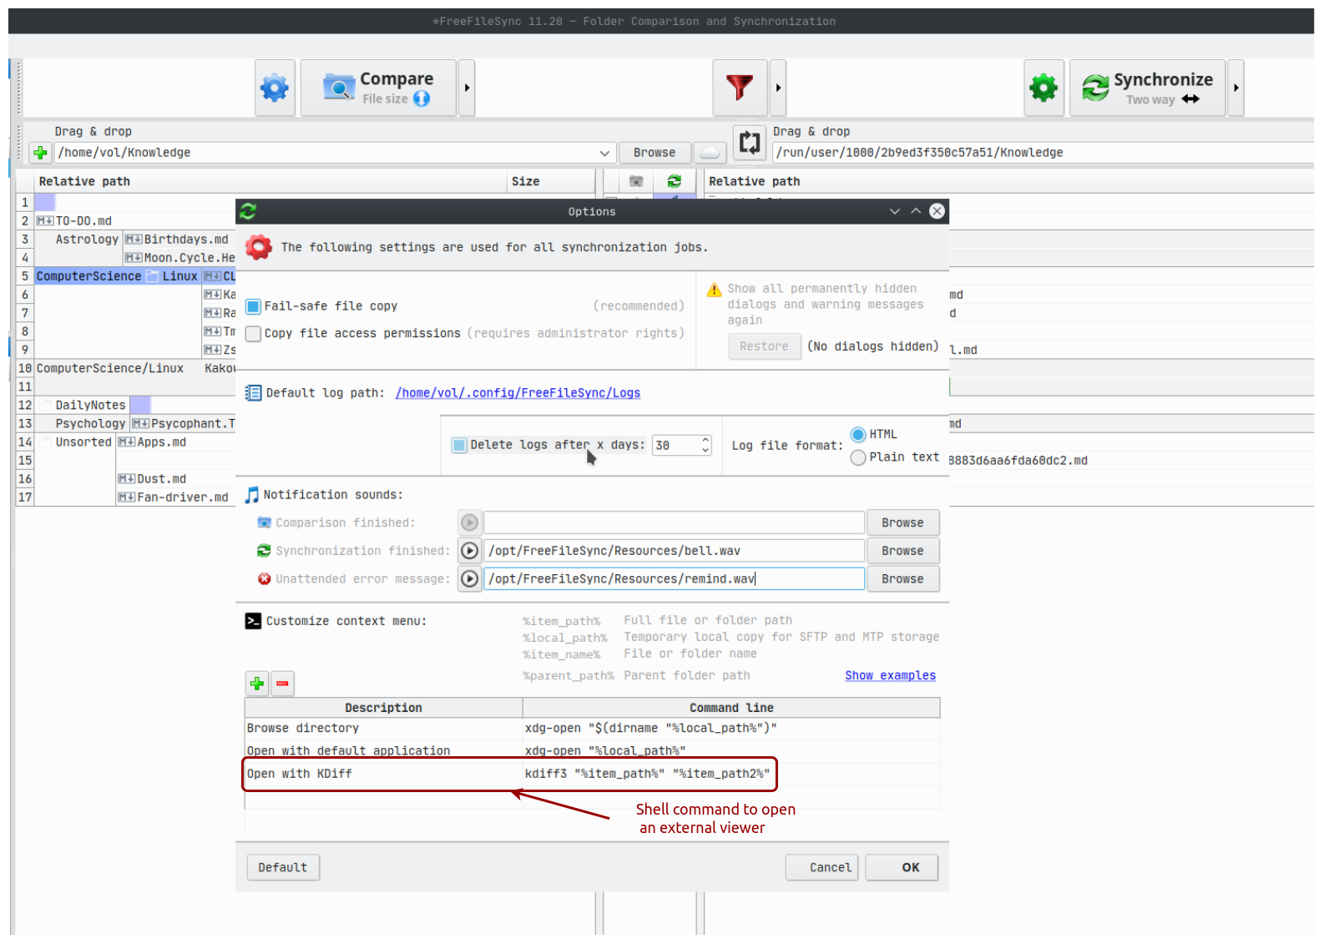Click the warning triangle icon
Screen dimensions: 1324x944
pyautogui.click(x=715, y=290)
